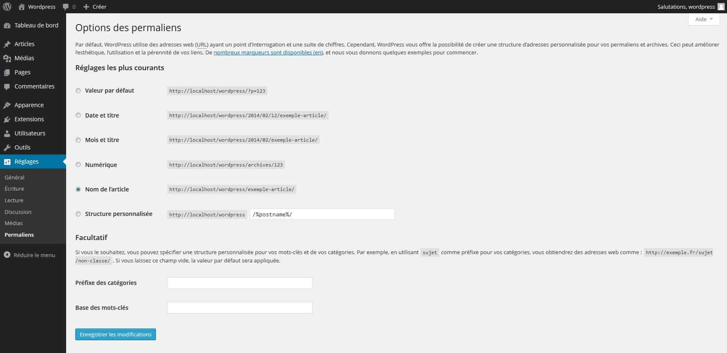Image resolution: width=727 pixels, height=353 pixels.
Task: Click the Base des mots-clés input field
Action: coord(240,308)
